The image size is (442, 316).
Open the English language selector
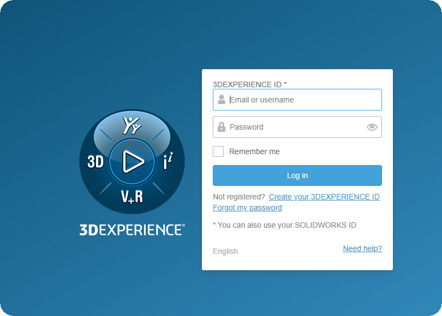pyautogui.click(x=225, y=251)
